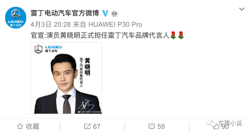Click the blue verified V badge

coord(105,14)
